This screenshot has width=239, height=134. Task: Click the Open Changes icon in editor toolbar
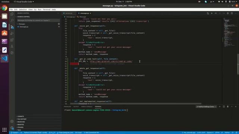click(x=208, y=13)
